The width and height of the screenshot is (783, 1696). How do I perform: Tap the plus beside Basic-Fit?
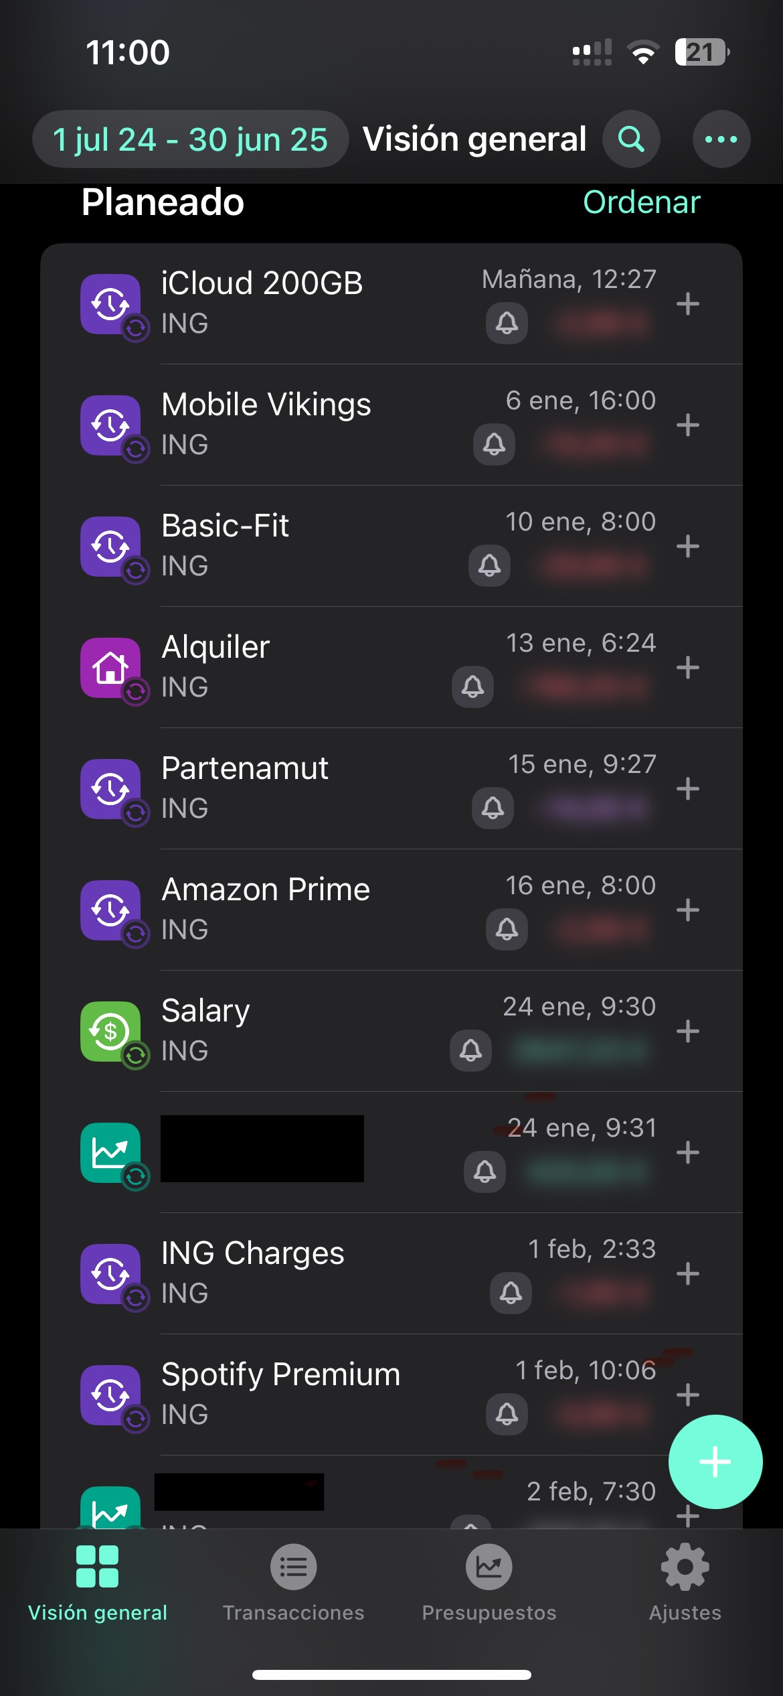(688, 547)
